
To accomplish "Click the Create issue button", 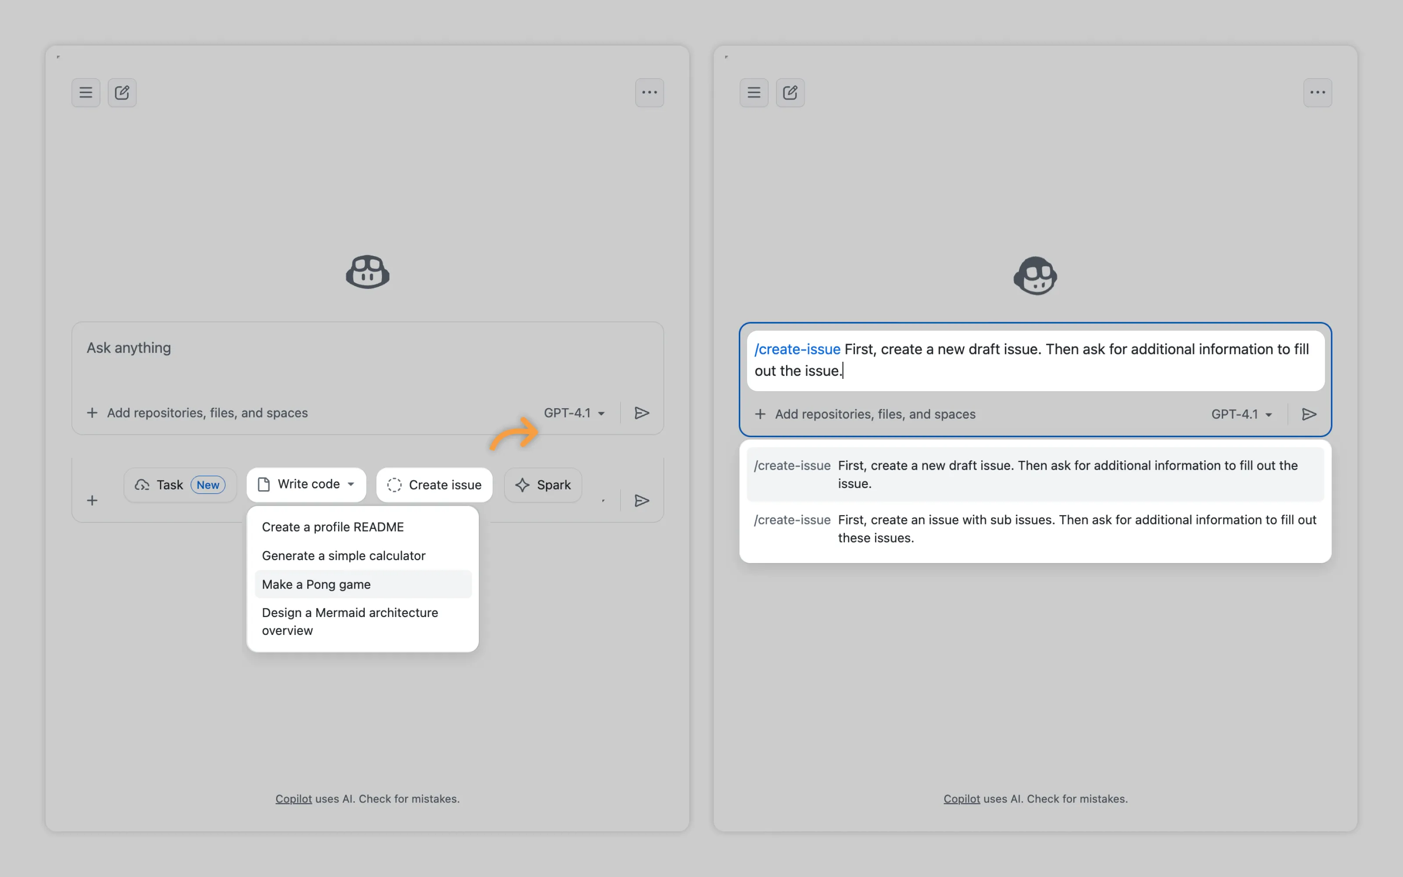I will [434, 485].
